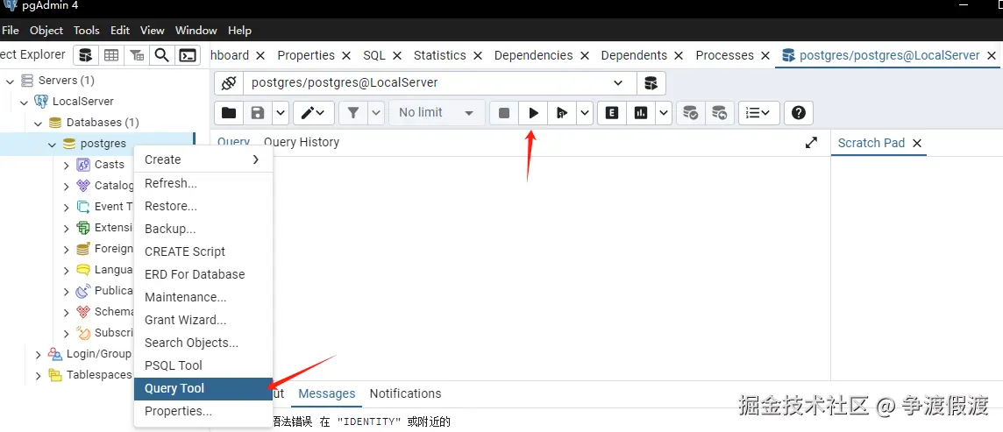1003x432 pixels.
Task: Switch to the Query History tab
Action: coord(302,143)
